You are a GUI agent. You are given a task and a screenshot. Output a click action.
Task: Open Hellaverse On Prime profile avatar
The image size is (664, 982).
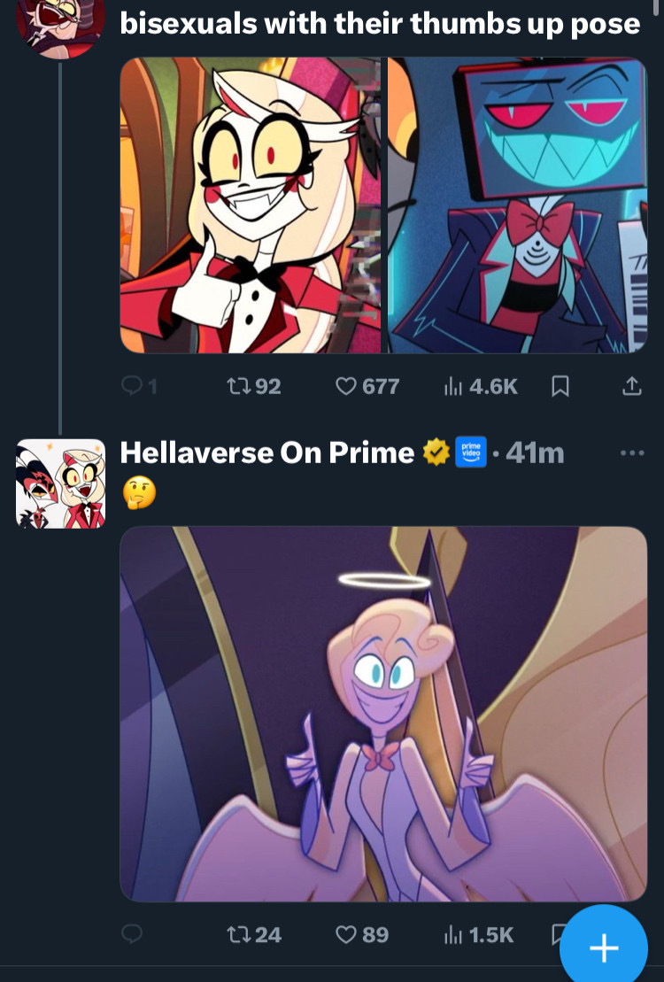[x=60, y=483]
